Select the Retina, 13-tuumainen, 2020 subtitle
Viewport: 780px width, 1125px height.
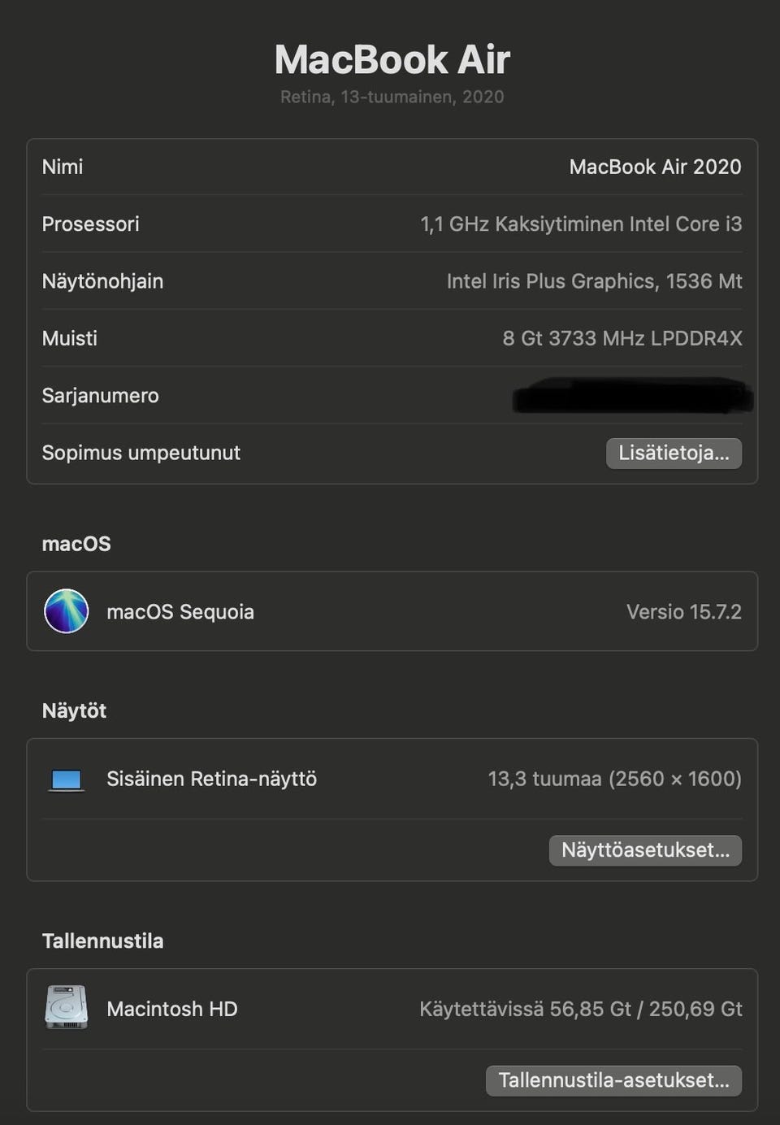[x=392, y=97]
